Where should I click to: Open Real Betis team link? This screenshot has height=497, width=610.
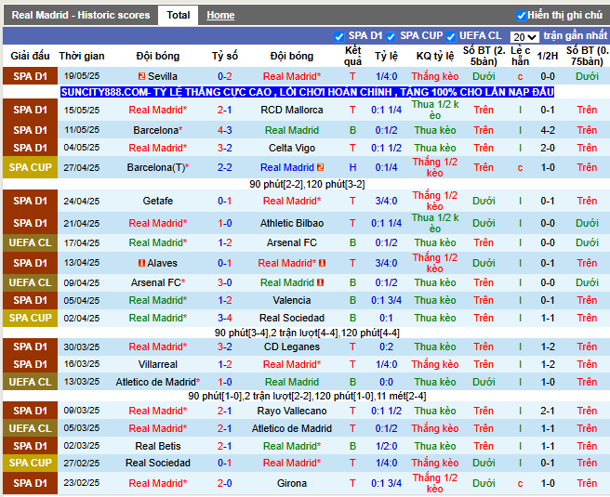157,446
